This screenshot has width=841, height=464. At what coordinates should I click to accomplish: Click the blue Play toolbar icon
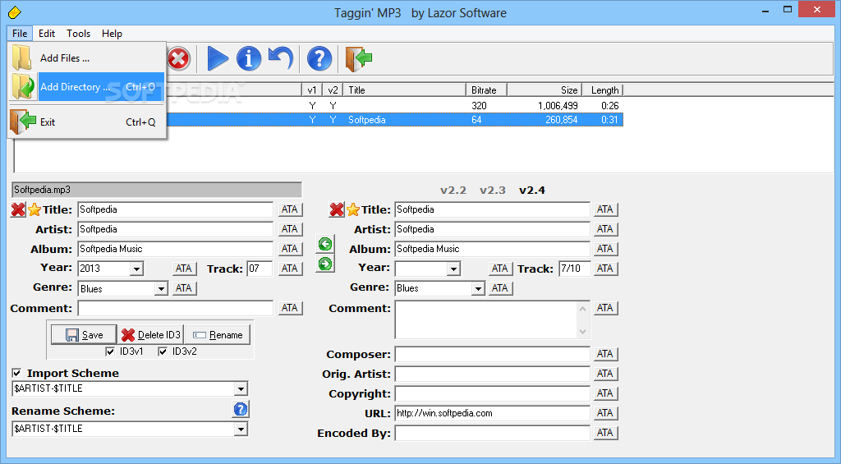click(x=217, y=58)
